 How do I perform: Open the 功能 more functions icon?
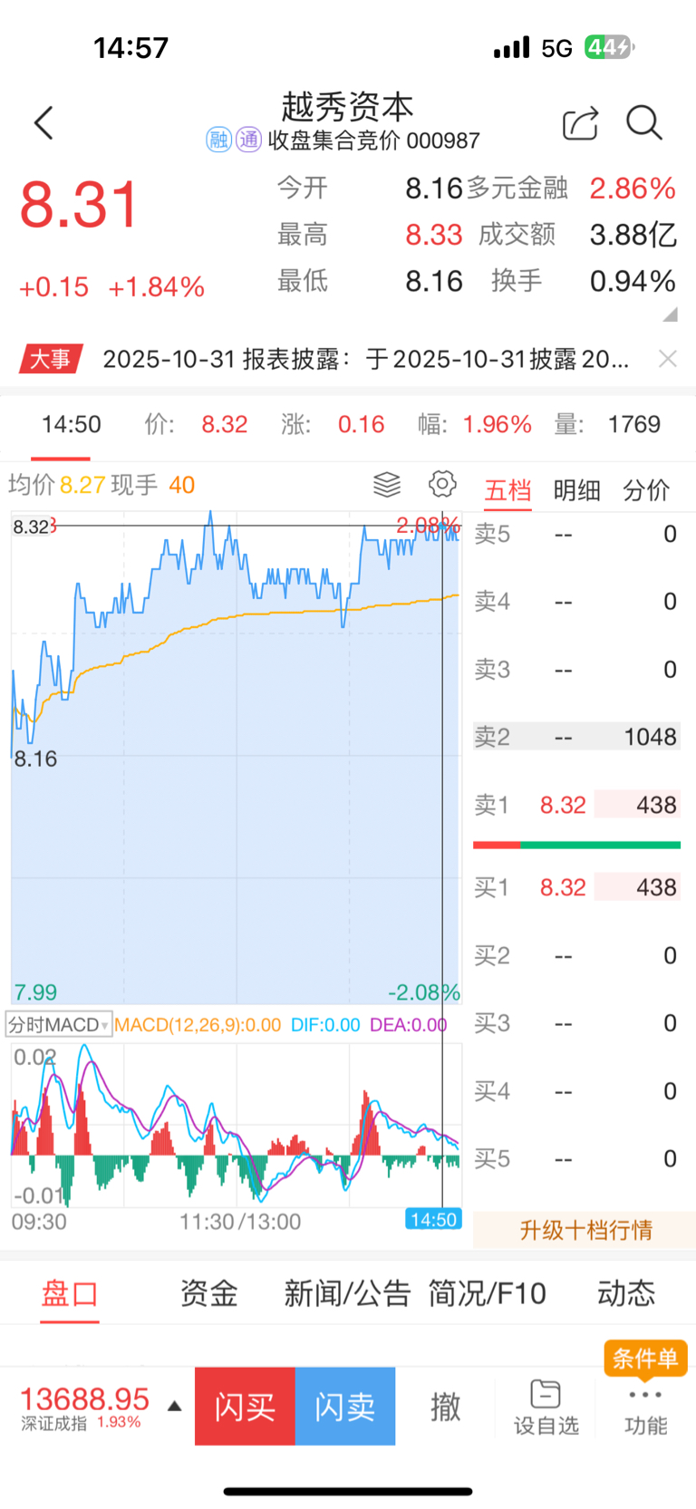tap(645, 1410)
